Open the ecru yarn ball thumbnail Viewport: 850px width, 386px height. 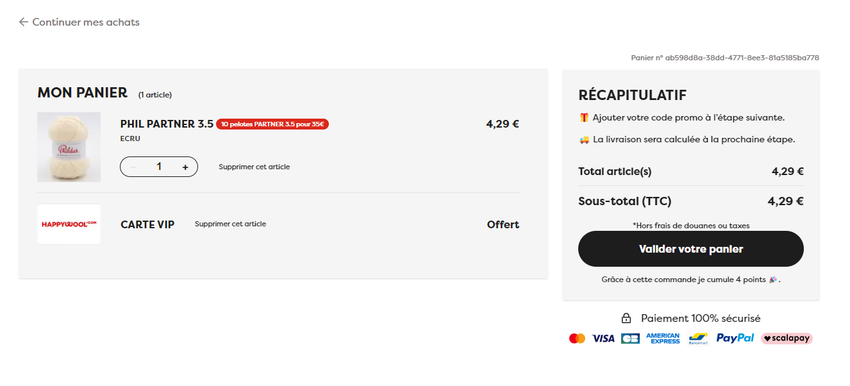pyautogui.click(x=69, y=147)
